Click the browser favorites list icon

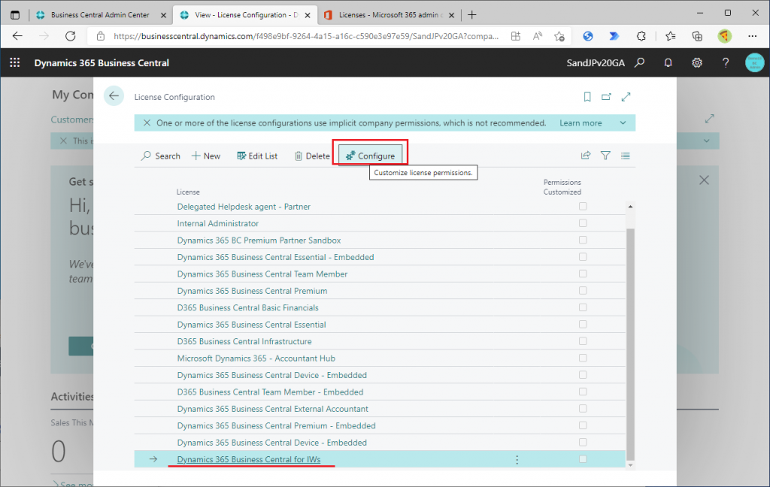coord(670,36)
